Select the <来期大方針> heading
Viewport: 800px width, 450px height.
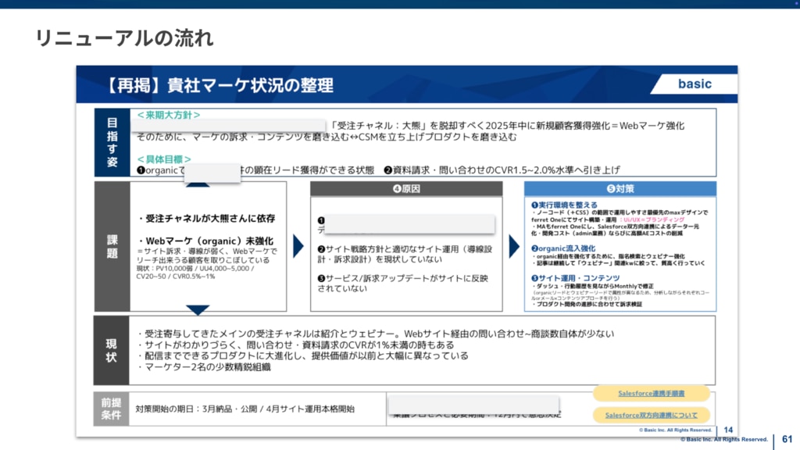(169, 115)
